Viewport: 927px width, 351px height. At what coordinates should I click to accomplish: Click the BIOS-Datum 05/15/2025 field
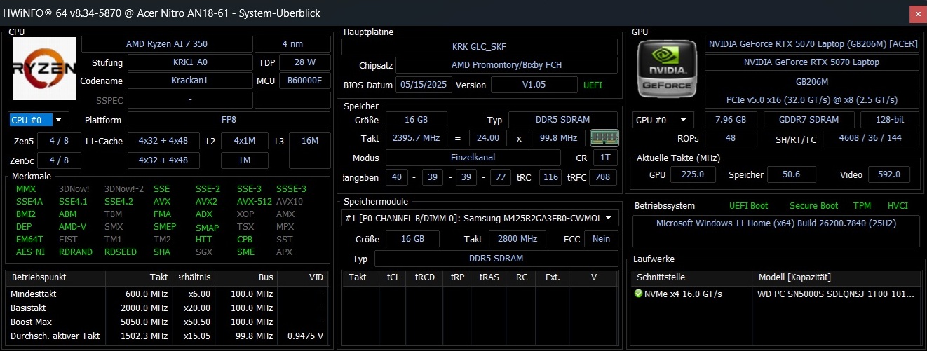424,85
